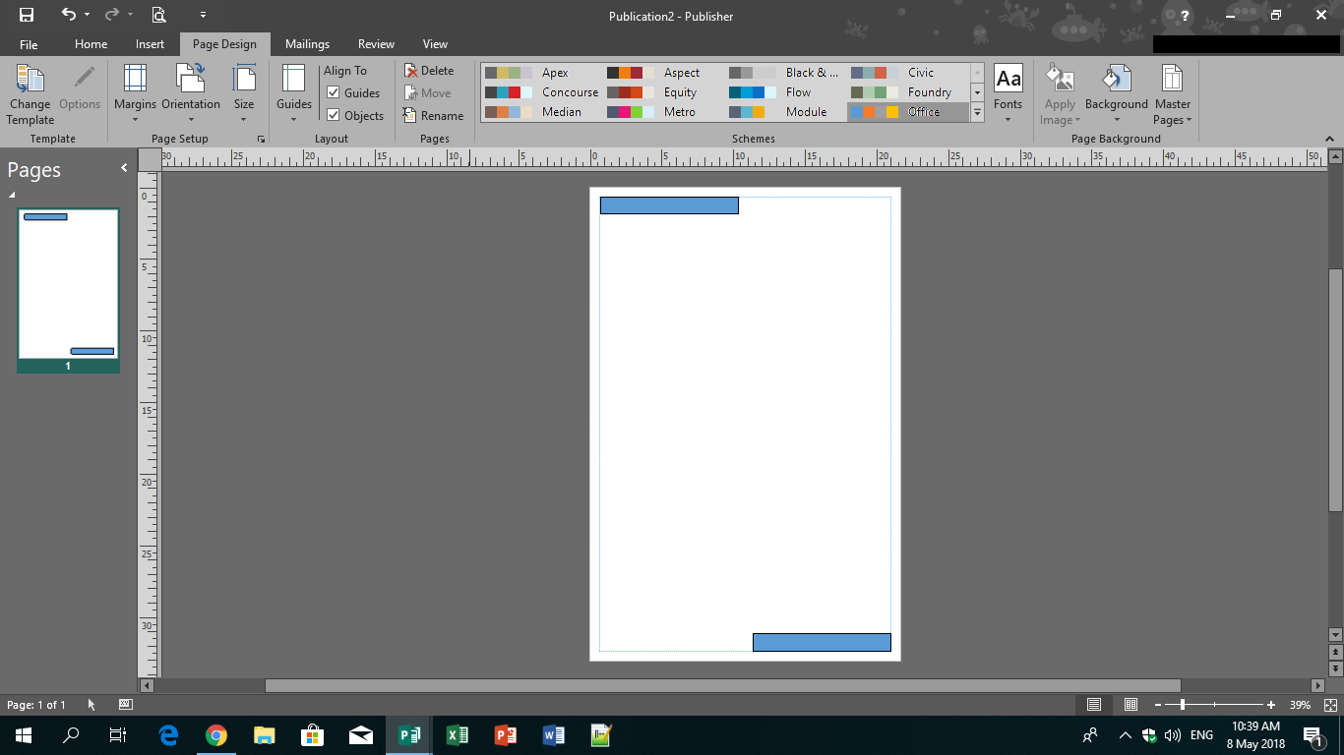
Task: Open Task View from taskbar
Action: (x=117, y=735)
